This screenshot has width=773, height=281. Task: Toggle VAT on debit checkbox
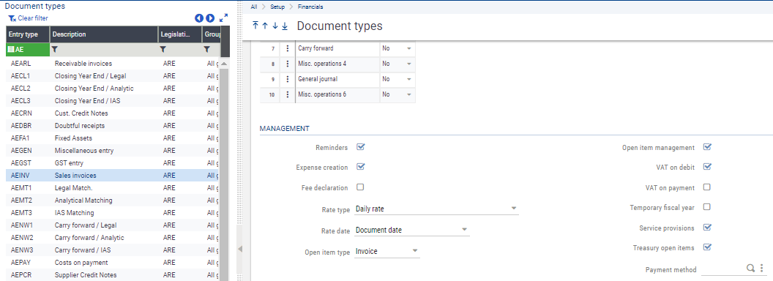(x=707, y=167)
